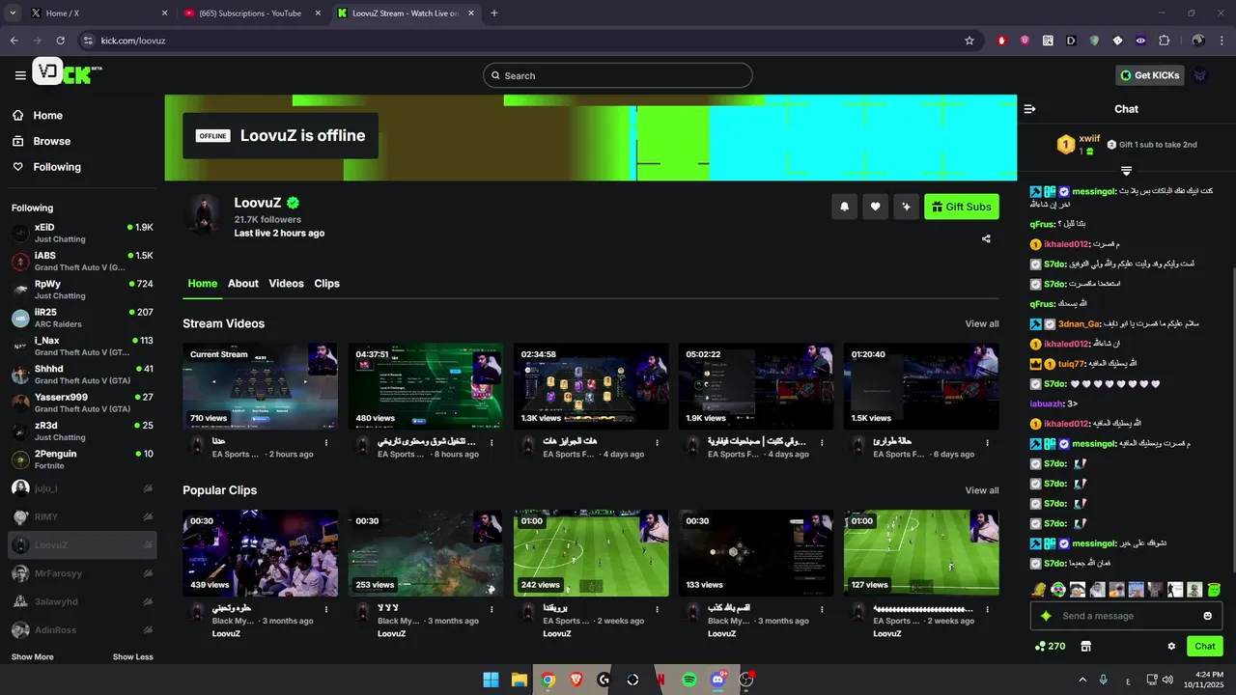Switch to the Subscriptions - YouTube browser tab
This screenshot has height=695, width=1236.
[251, 14]
